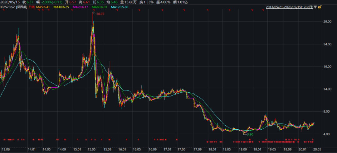This screenshot has height=153, width=337.
Task: Click the red 日线 daily period label
Action: coord(32,7)
